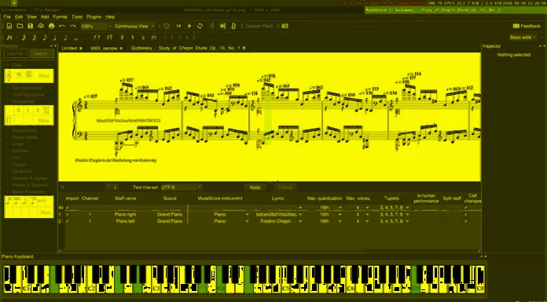Toggle Split staff for Piano right
This screenshot has height=302, width=547.
click(445, 215)
